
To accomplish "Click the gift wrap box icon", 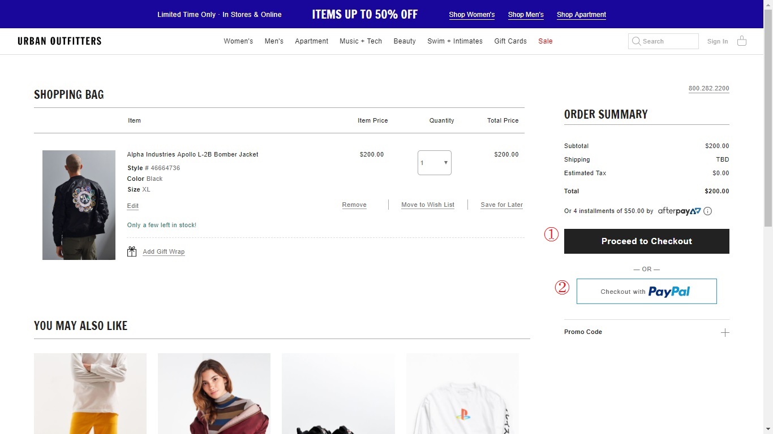I will (132, 251).
